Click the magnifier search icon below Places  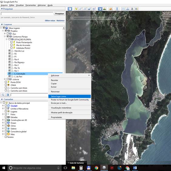click(3, 95)
